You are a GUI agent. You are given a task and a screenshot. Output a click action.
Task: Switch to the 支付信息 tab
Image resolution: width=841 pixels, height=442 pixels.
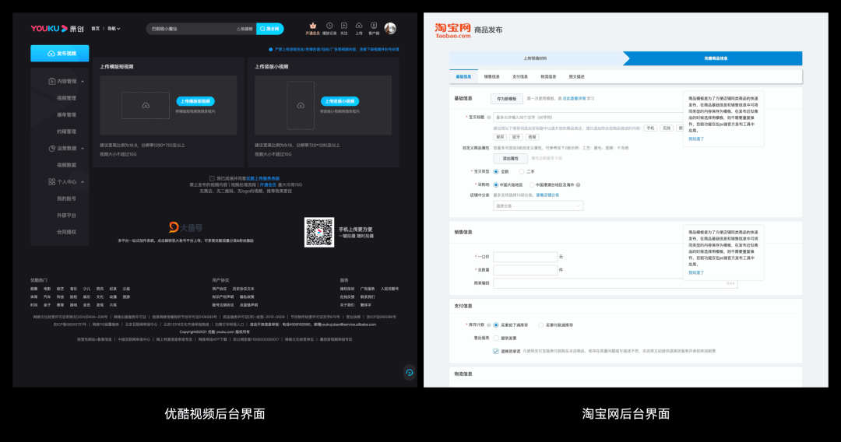click(519, 76)
